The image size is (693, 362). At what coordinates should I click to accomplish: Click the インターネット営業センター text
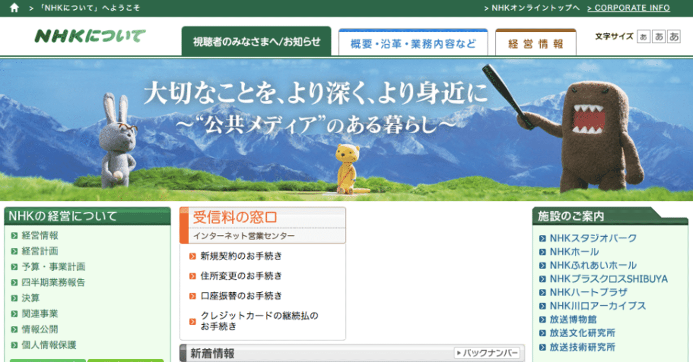(x=244, y=236)
